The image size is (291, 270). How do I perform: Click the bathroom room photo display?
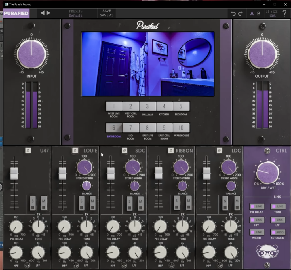coord(148,64)
